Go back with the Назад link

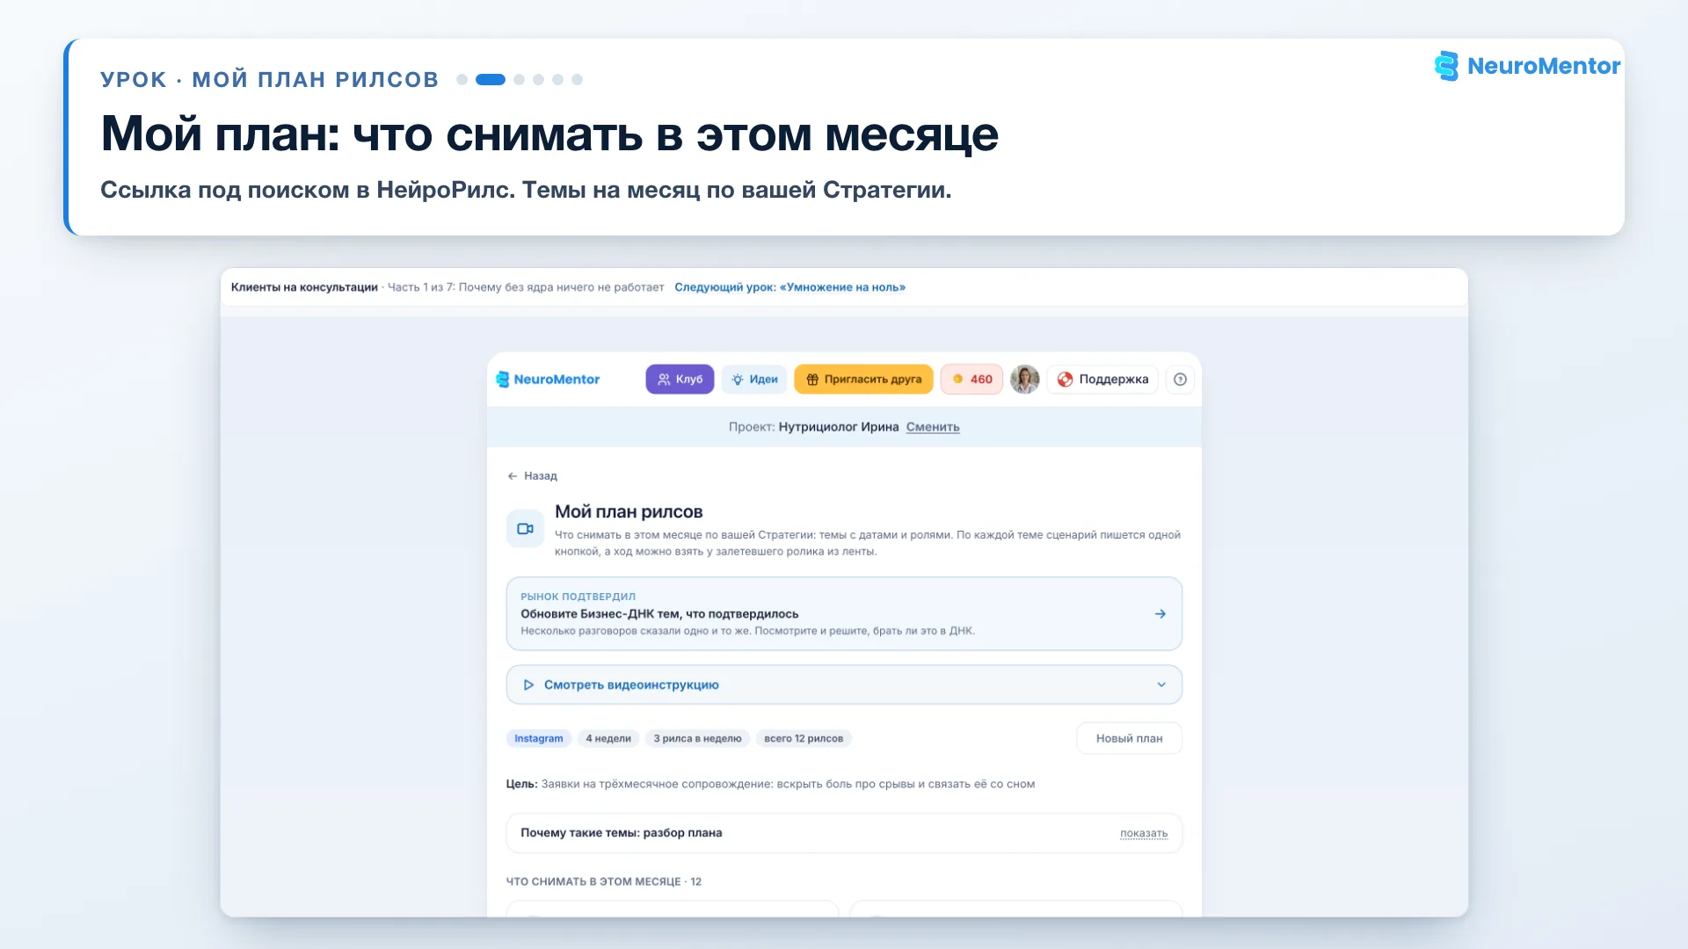click(532, 476)
